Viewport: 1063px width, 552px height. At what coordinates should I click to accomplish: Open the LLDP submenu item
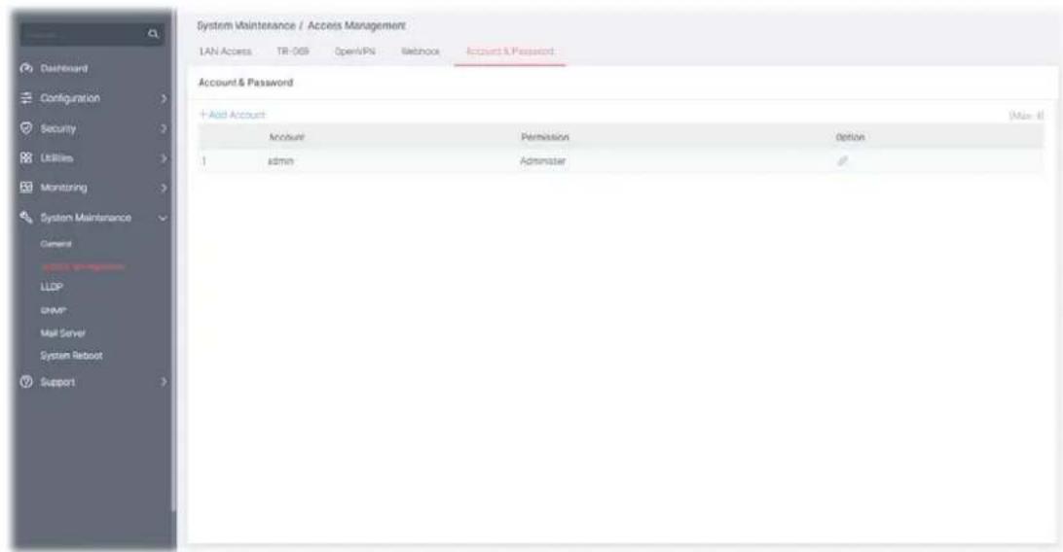click(x=51, y=287)
